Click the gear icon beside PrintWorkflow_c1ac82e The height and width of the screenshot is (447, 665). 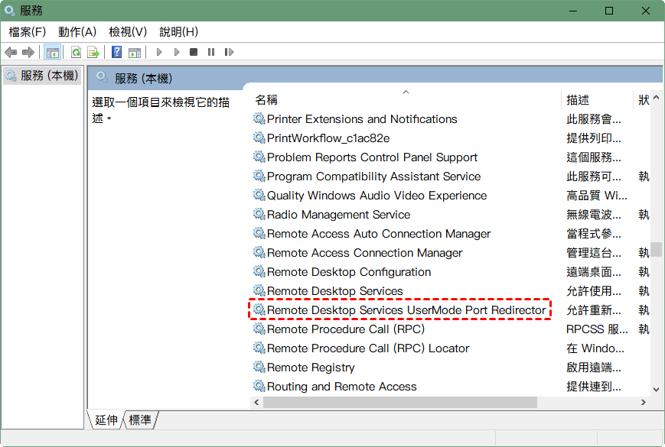pos(259,138)
